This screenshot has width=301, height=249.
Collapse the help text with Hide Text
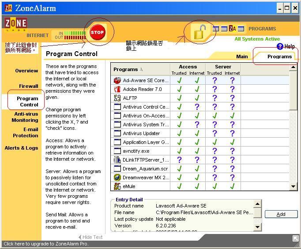point(90,237)
